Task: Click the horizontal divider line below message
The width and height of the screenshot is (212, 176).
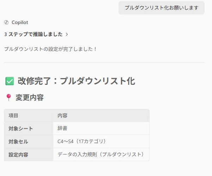Action: (104, 63)
